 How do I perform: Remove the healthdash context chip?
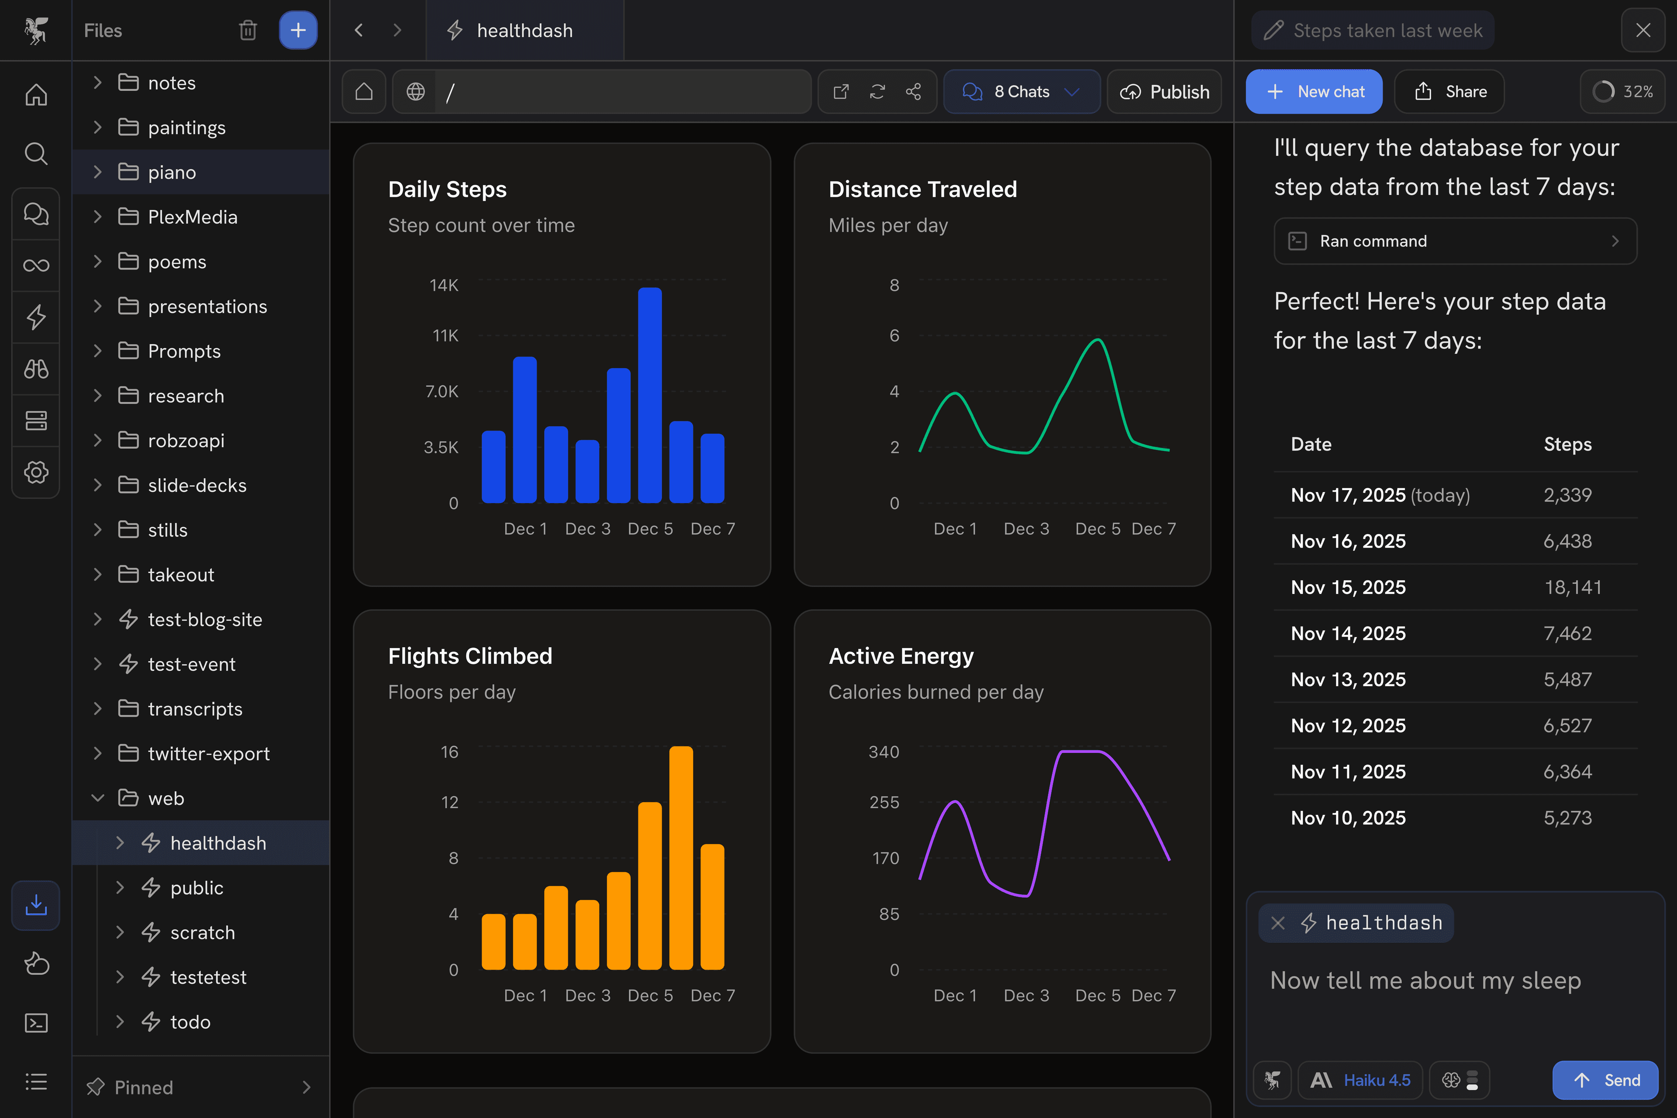pos(1278,923)
